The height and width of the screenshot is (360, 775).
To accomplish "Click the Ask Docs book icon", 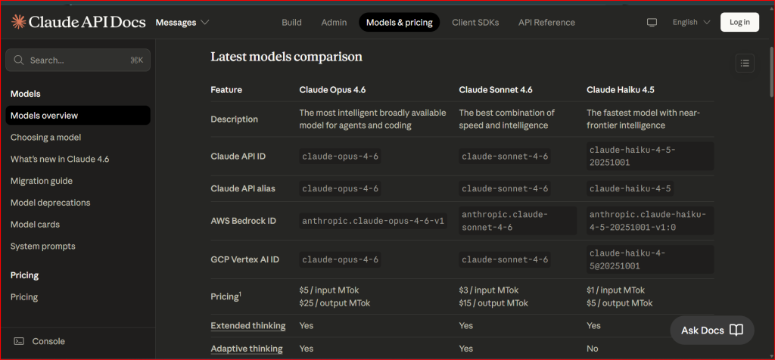I will click(736, 331).
